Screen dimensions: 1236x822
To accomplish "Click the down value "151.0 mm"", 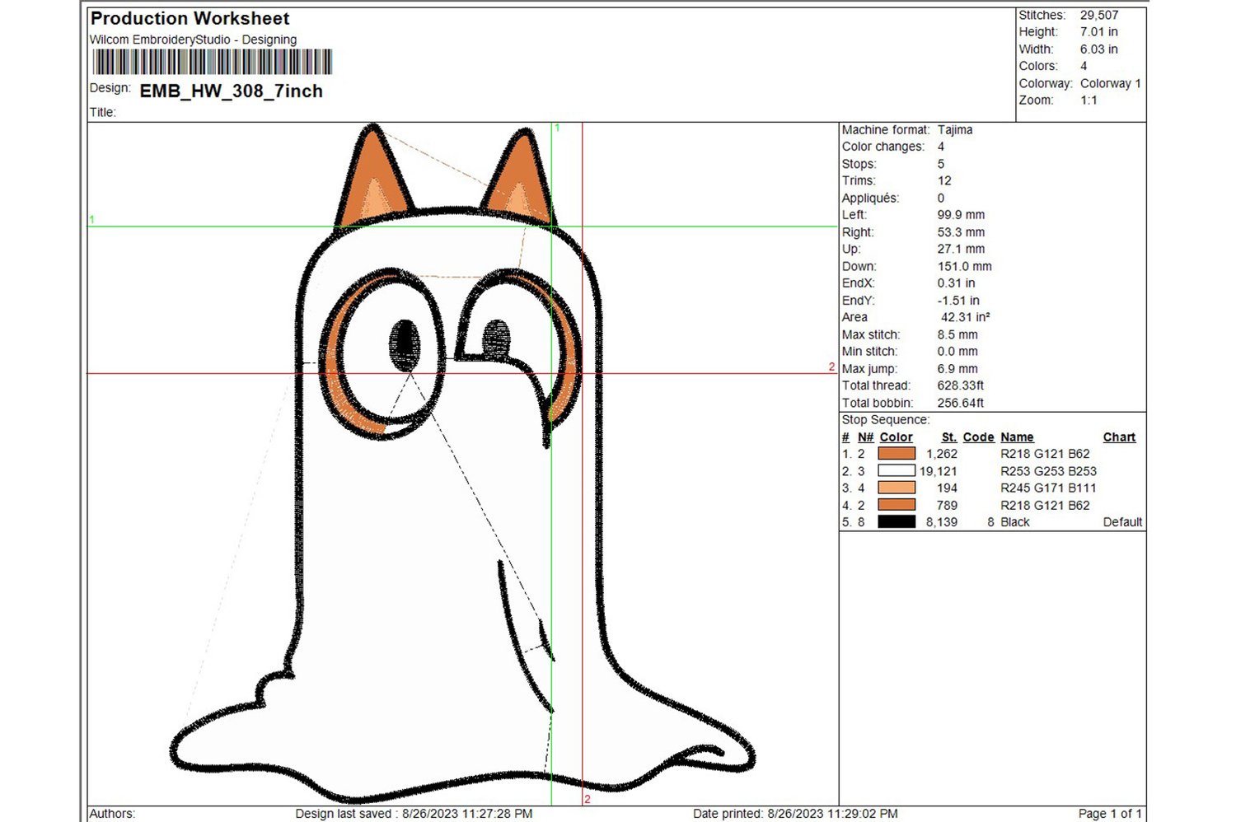I will 965,267.
